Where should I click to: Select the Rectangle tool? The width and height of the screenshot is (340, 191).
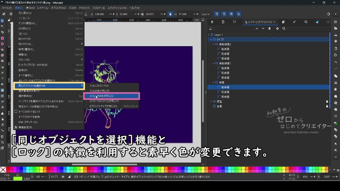[x=3, y=38]
